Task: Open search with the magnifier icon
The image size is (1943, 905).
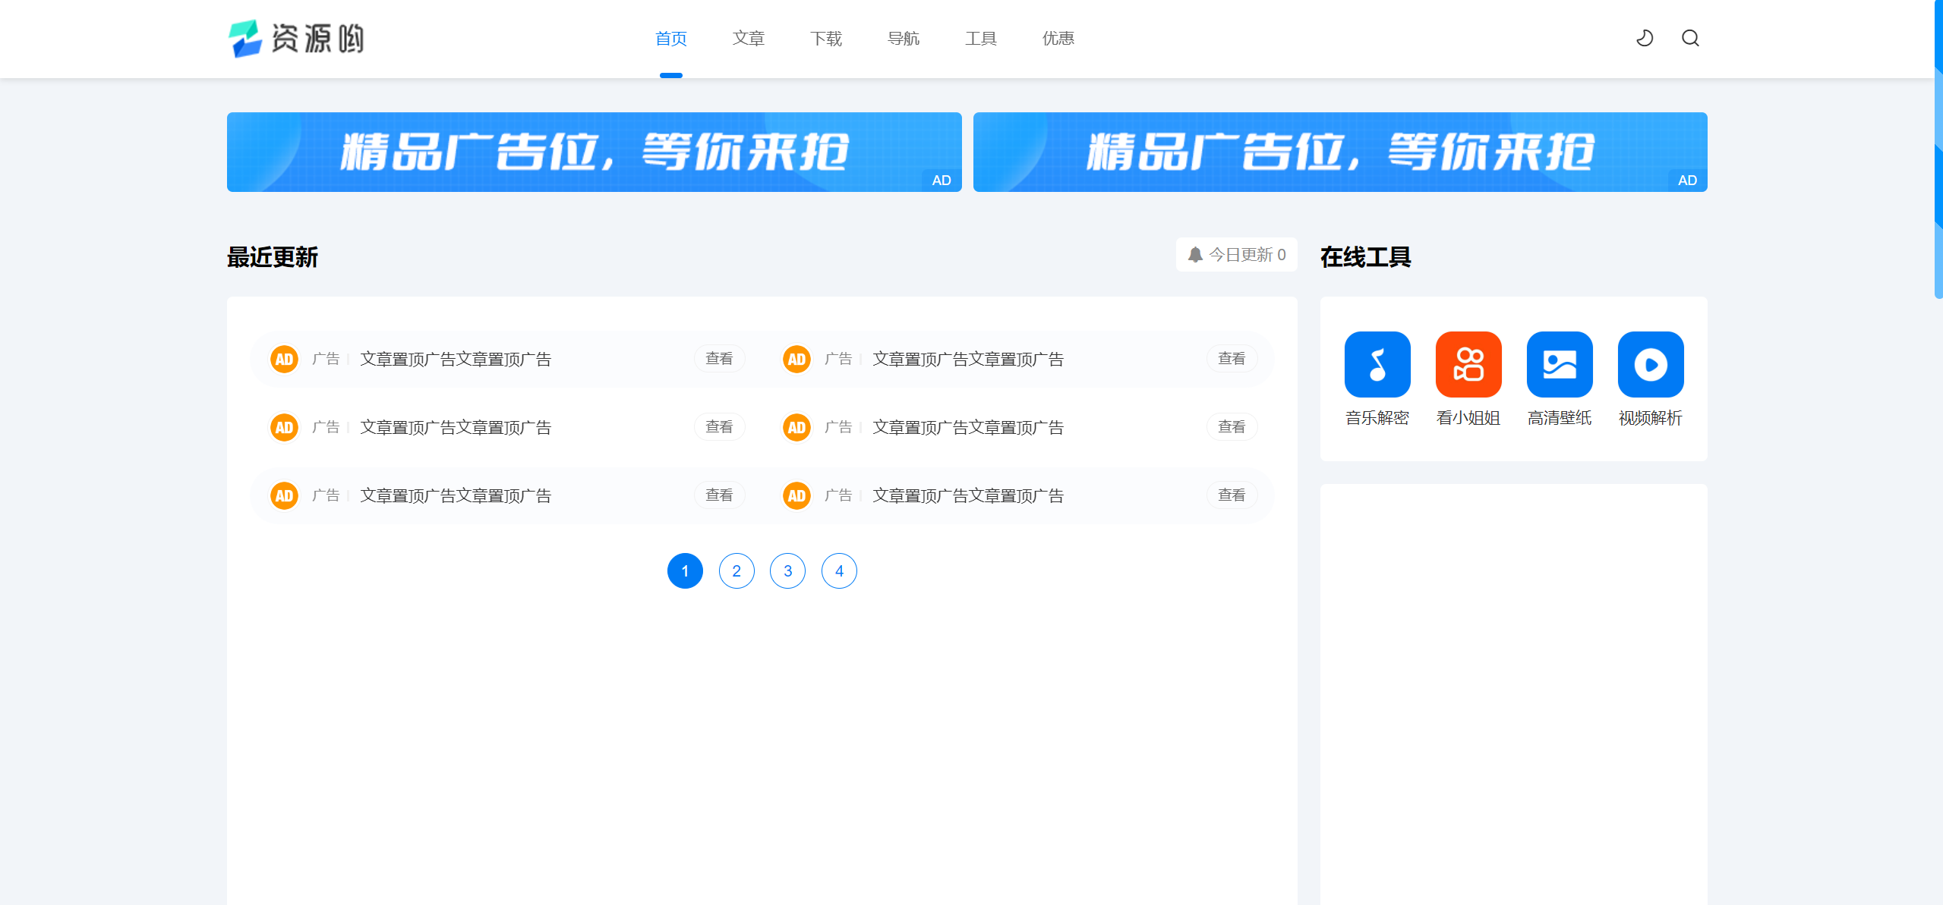Action: [x=1690, y=38]
